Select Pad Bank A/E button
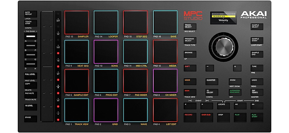 [30, 36]
